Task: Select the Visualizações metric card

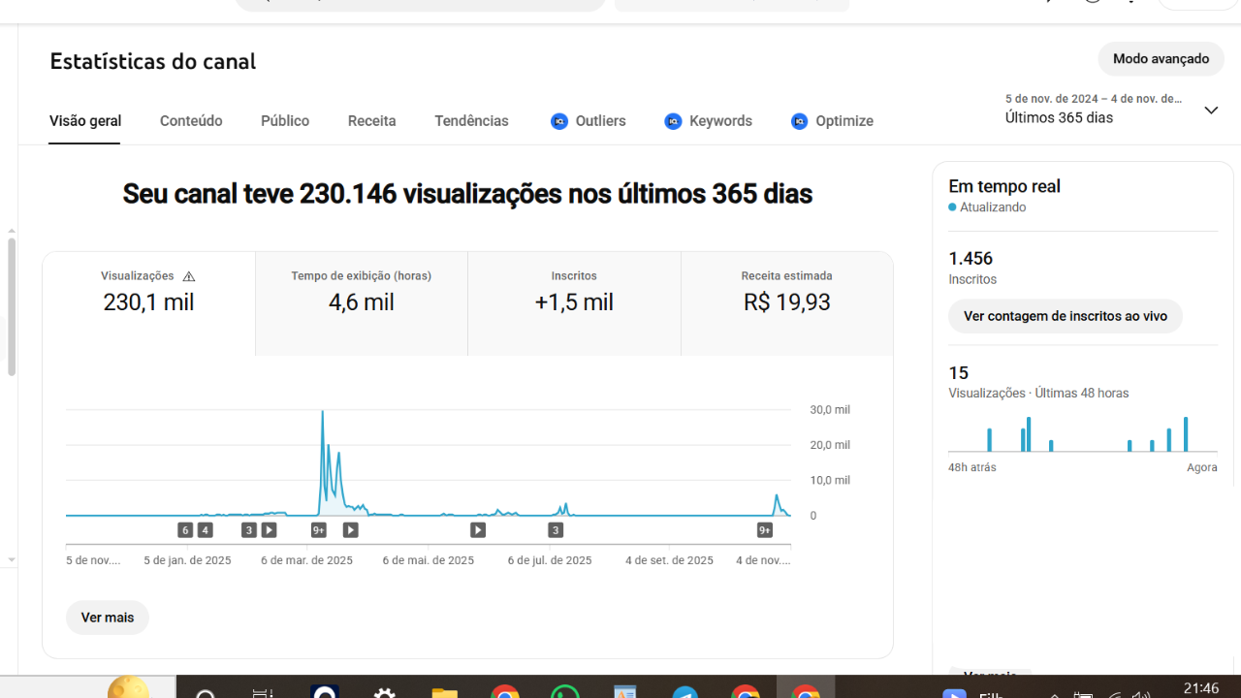Action: pos(148,303)
